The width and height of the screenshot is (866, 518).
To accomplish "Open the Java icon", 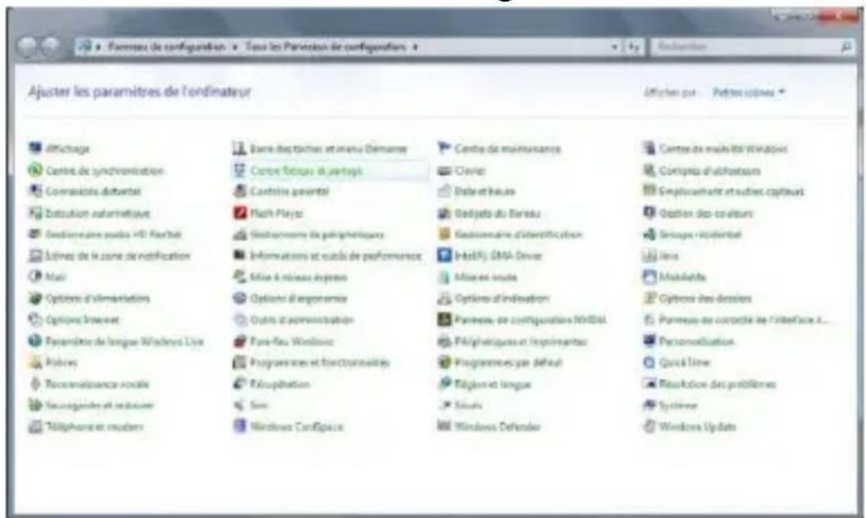I will 649,256.
